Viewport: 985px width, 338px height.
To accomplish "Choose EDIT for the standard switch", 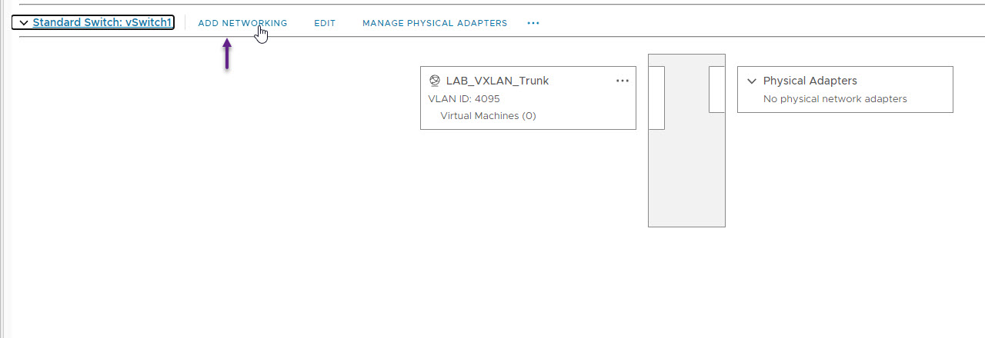I will click(325, 23).
